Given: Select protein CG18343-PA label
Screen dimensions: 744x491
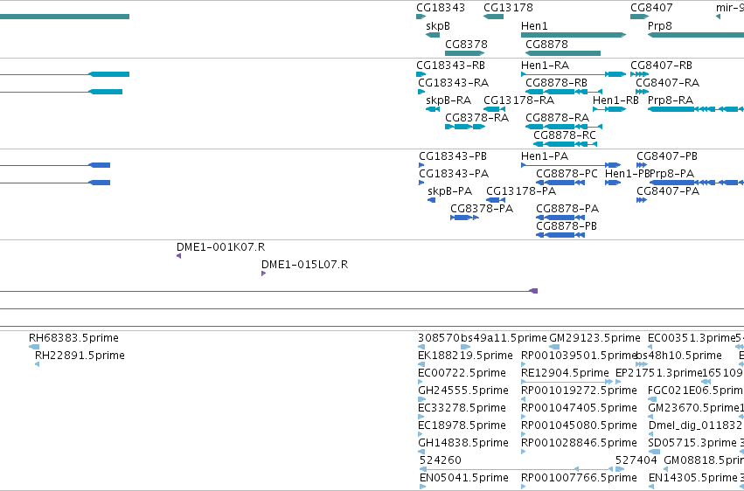Looking at the screenshot, I should point(454,174).
